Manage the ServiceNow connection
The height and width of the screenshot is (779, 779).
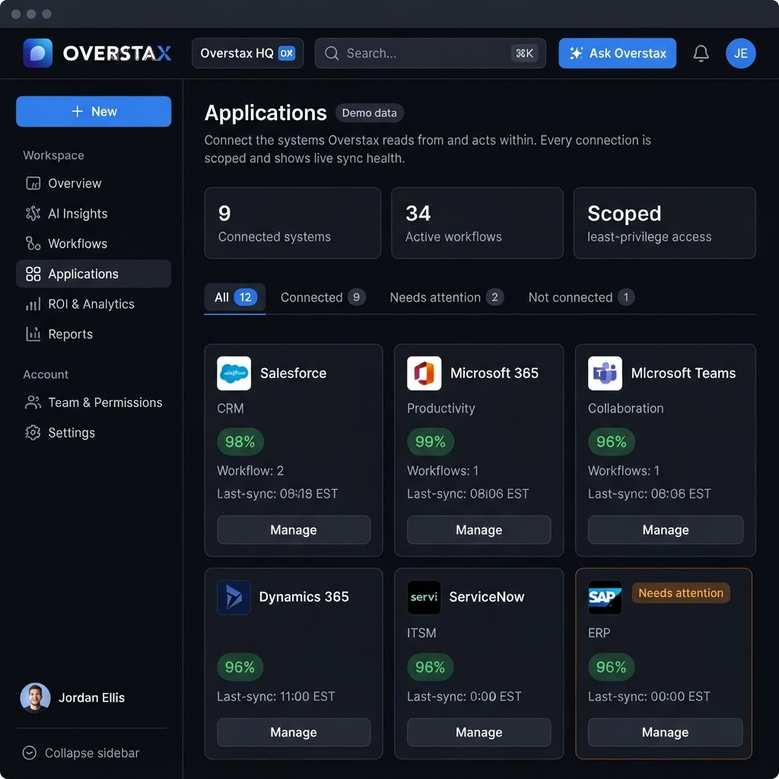479,732
